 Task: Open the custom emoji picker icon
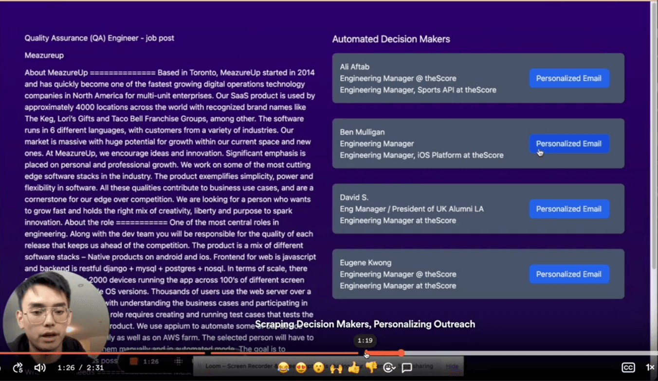389,368
